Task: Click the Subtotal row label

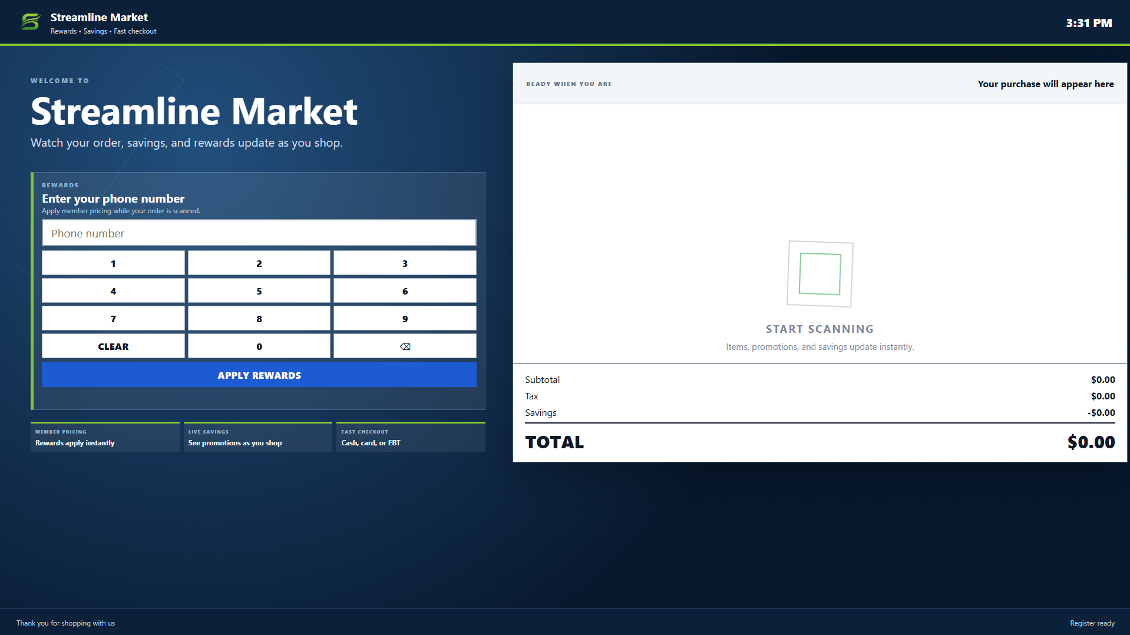Action: (x=542, y=380)
